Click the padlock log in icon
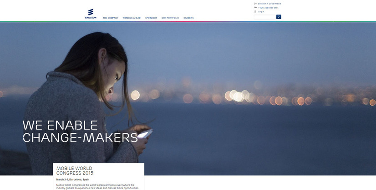 255,12
